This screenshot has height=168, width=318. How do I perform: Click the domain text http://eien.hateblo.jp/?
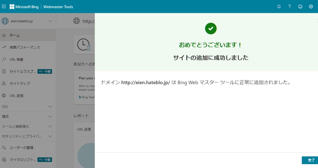pyautogui.click(x=145, y=82)
